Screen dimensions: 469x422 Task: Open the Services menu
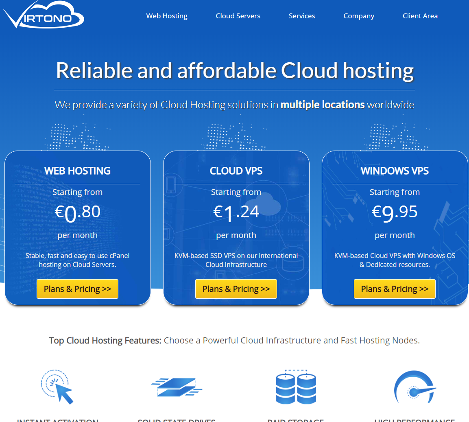coord(302,16)
